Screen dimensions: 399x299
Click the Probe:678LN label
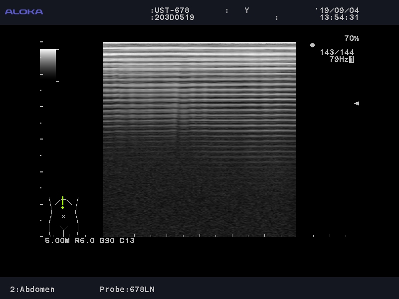coord(127,290)
